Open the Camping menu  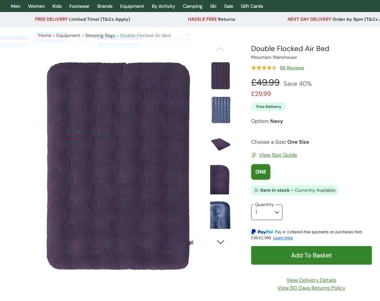click(192, 6)
